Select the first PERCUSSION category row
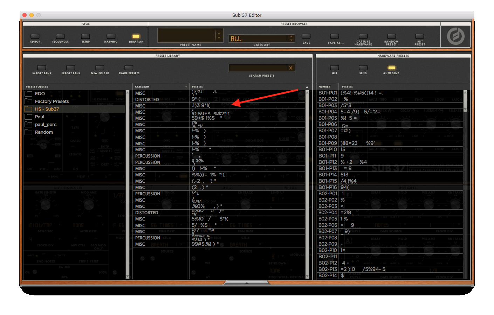 (x=219, y=156)
